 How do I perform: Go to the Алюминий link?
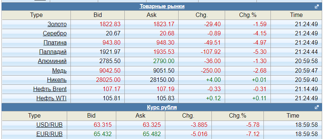(52, 61)
